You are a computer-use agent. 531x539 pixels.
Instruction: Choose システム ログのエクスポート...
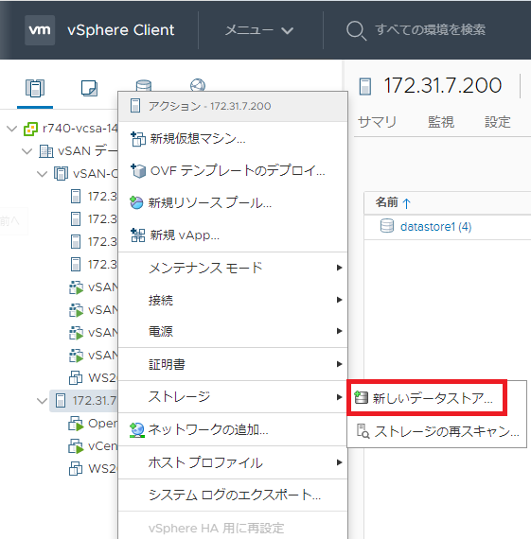click(233, 496)
